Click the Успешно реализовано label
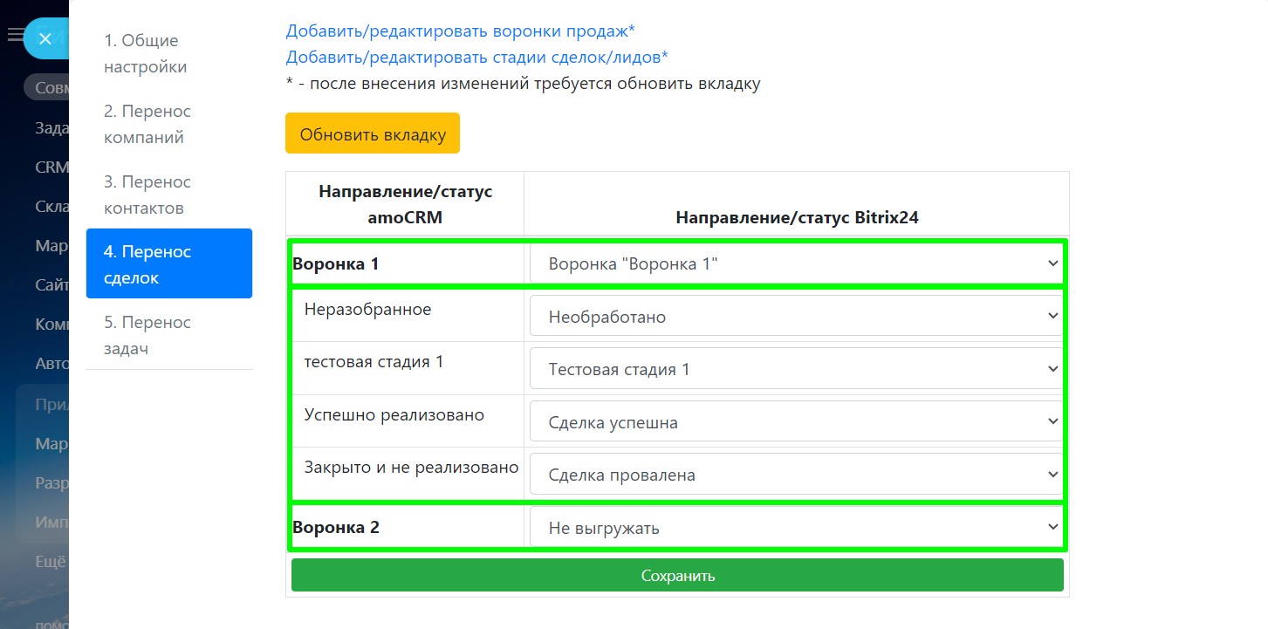1268x629 pixels. pos(394,415)
